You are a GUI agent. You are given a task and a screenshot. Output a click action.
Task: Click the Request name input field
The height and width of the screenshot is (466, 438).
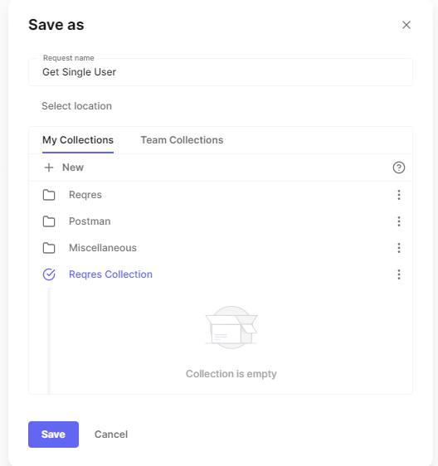[221, 72]
